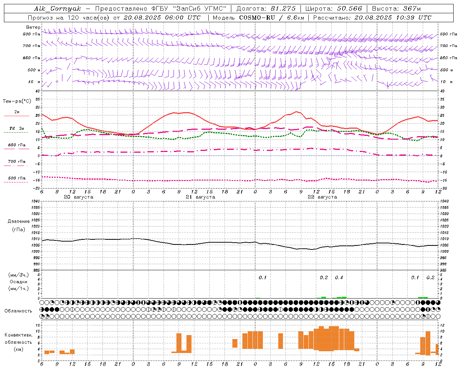This screenshot has height=367, width=459.
Task: Click the 'Td 2м' dew point legend entry
Action: (17, 128)
